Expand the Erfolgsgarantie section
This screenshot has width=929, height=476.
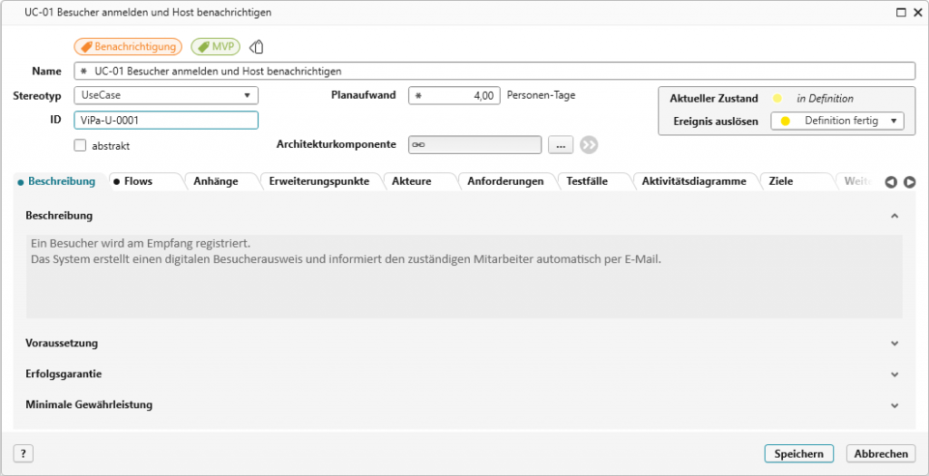click(x=895, y=374)
